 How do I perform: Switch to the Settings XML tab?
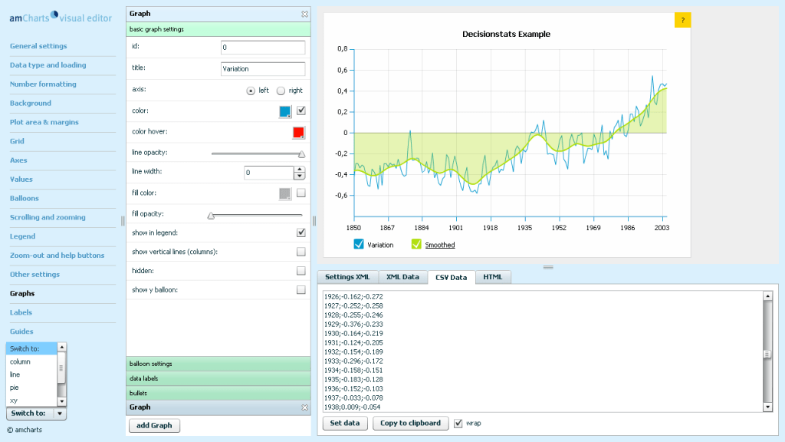(347, 277)
